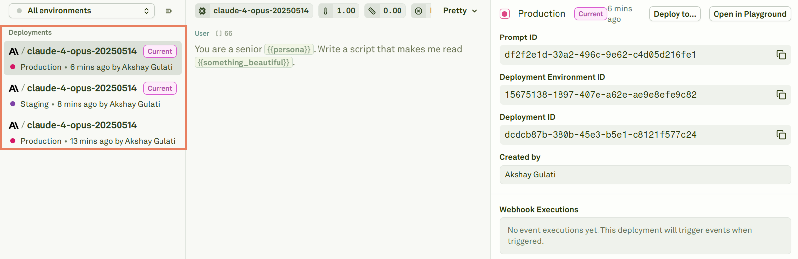
Task: Click the User role label
Action: pos(202,33)
